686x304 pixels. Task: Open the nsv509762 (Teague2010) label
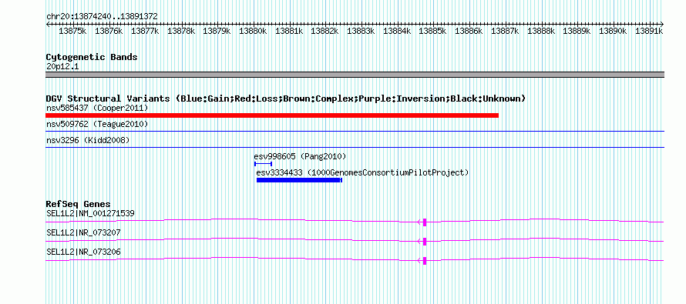point(97,125)
